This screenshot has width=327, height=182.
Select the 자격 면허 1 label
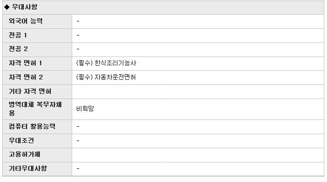25,63
